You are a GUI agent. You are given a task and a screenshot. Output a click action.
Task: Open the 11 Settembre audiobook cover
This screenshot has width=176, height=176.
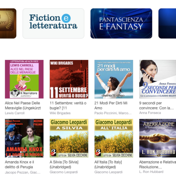[x=69, y=79]
